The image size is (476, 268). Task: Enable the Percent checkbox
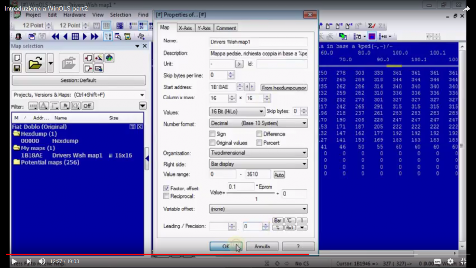259,143
